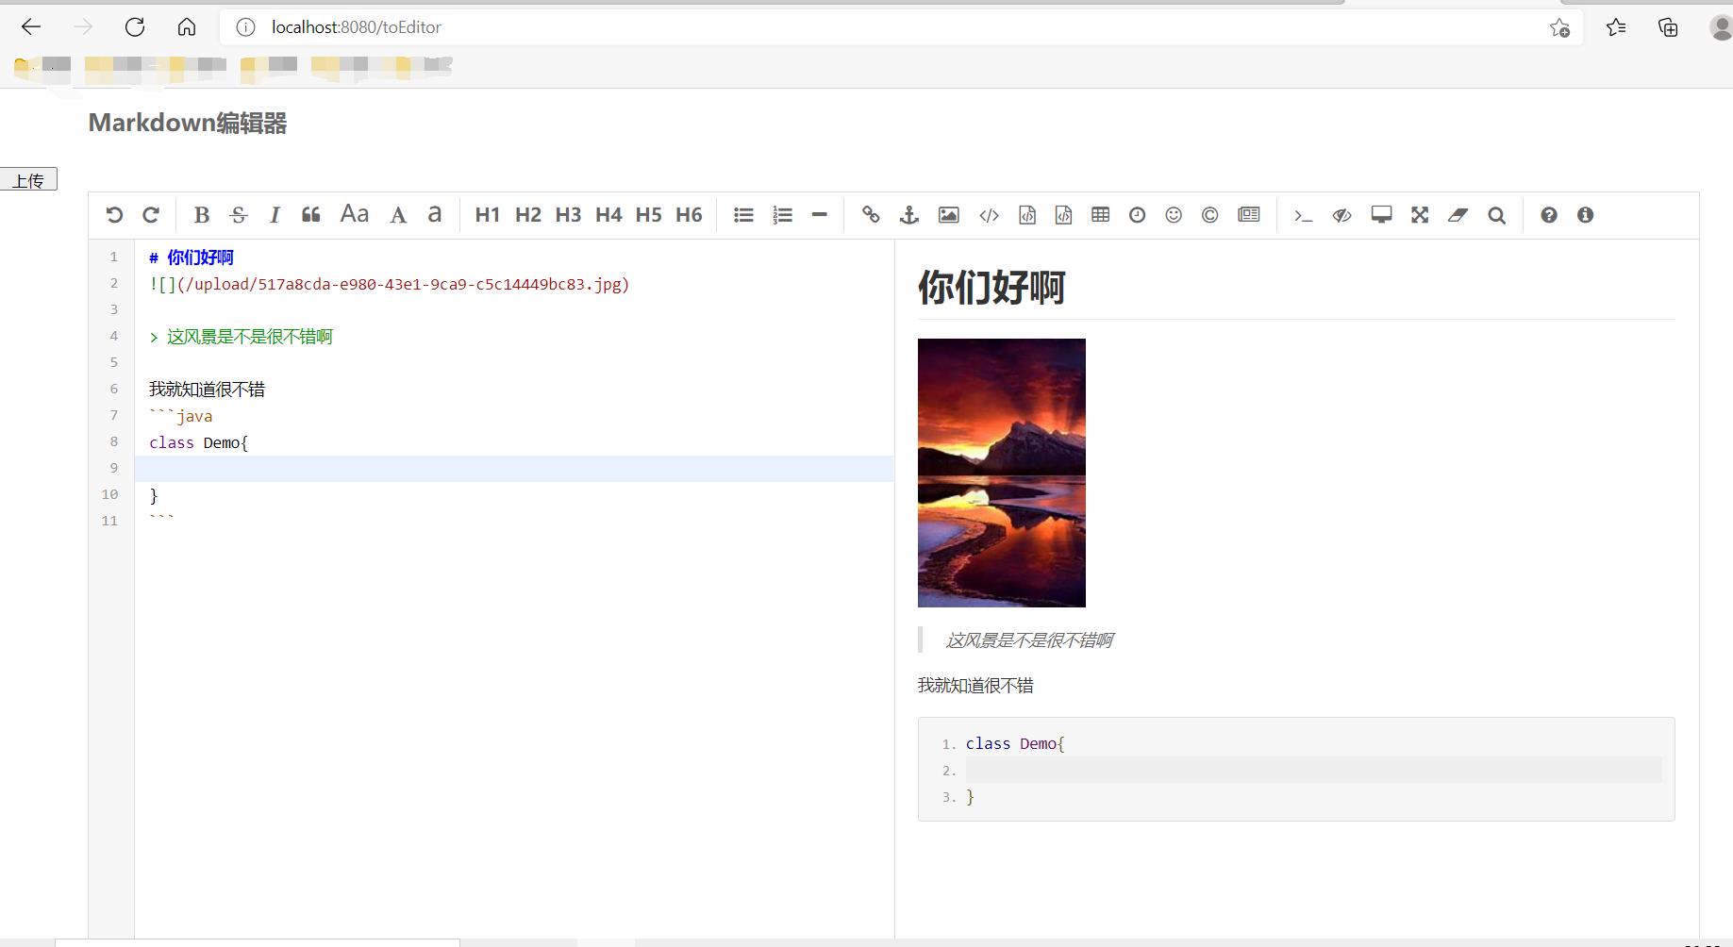This screenshot has width=1733, height=947.
Task: Open the browser collections panel
Action: click(x=1668, y=27)
